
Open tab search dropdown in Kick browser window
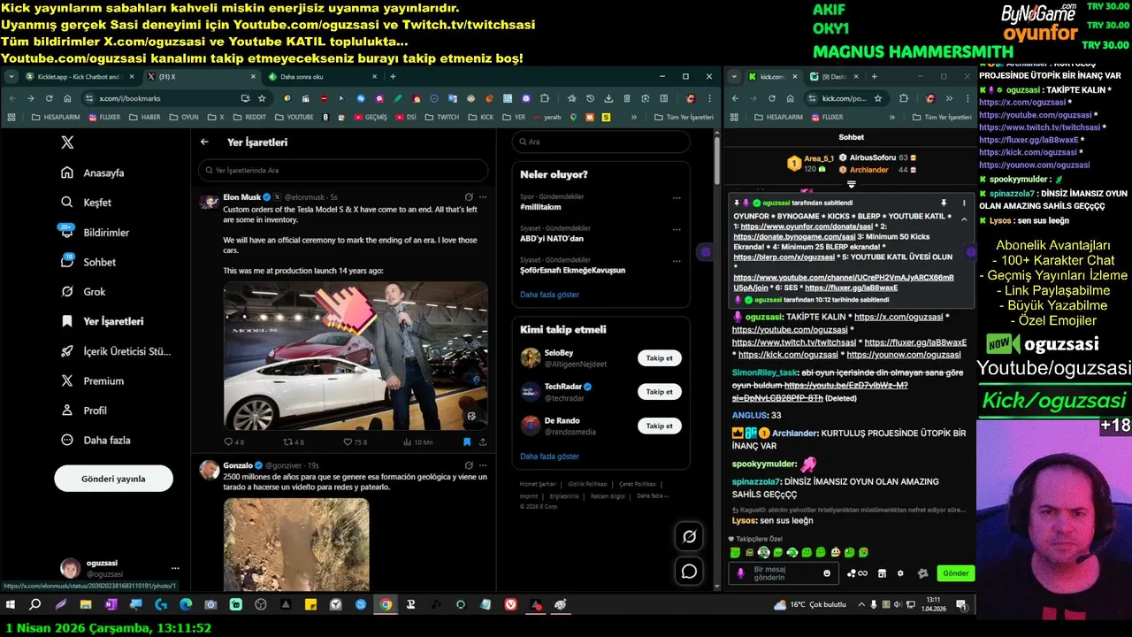[x=734, y=77]
